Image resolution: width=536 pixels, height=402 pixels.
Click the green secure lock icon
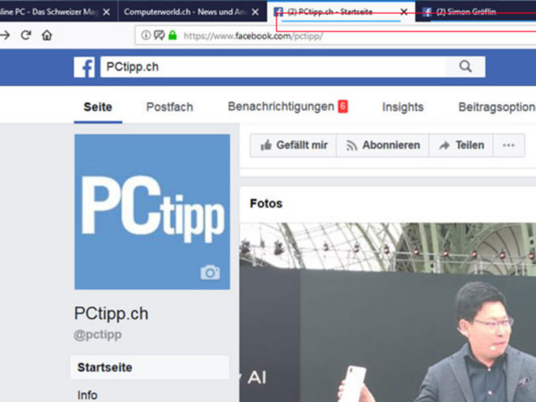172,35
